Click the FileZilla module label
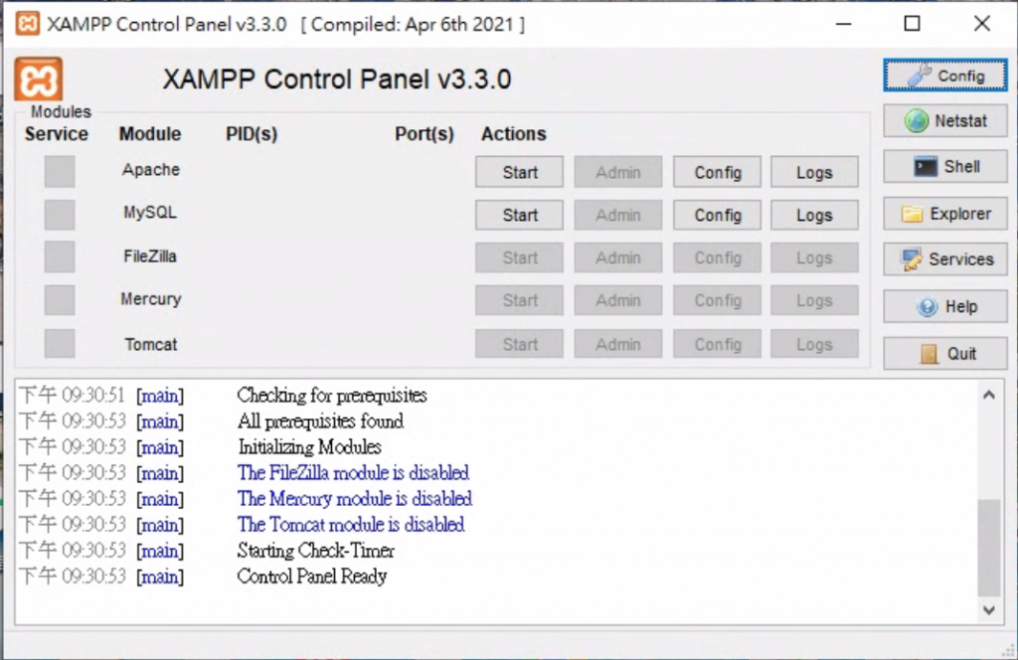The height and width of the screenshot is (660, 1018). pos(150,256)
